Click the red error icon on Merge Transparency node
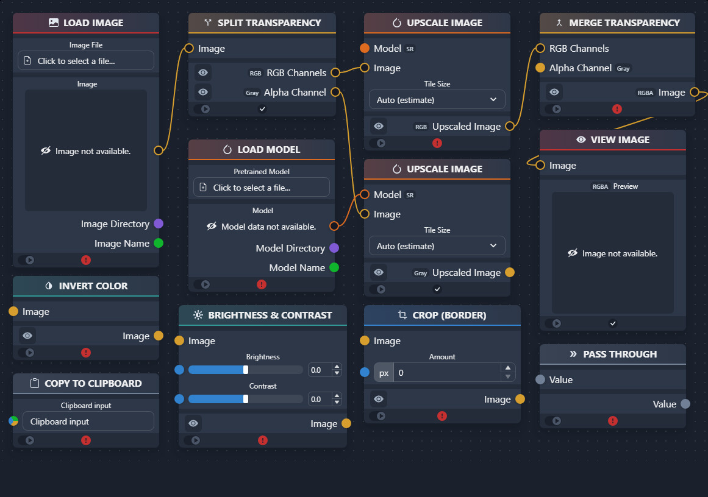The width and height of the screenshot is (708, 497). [x=617, y=109]
